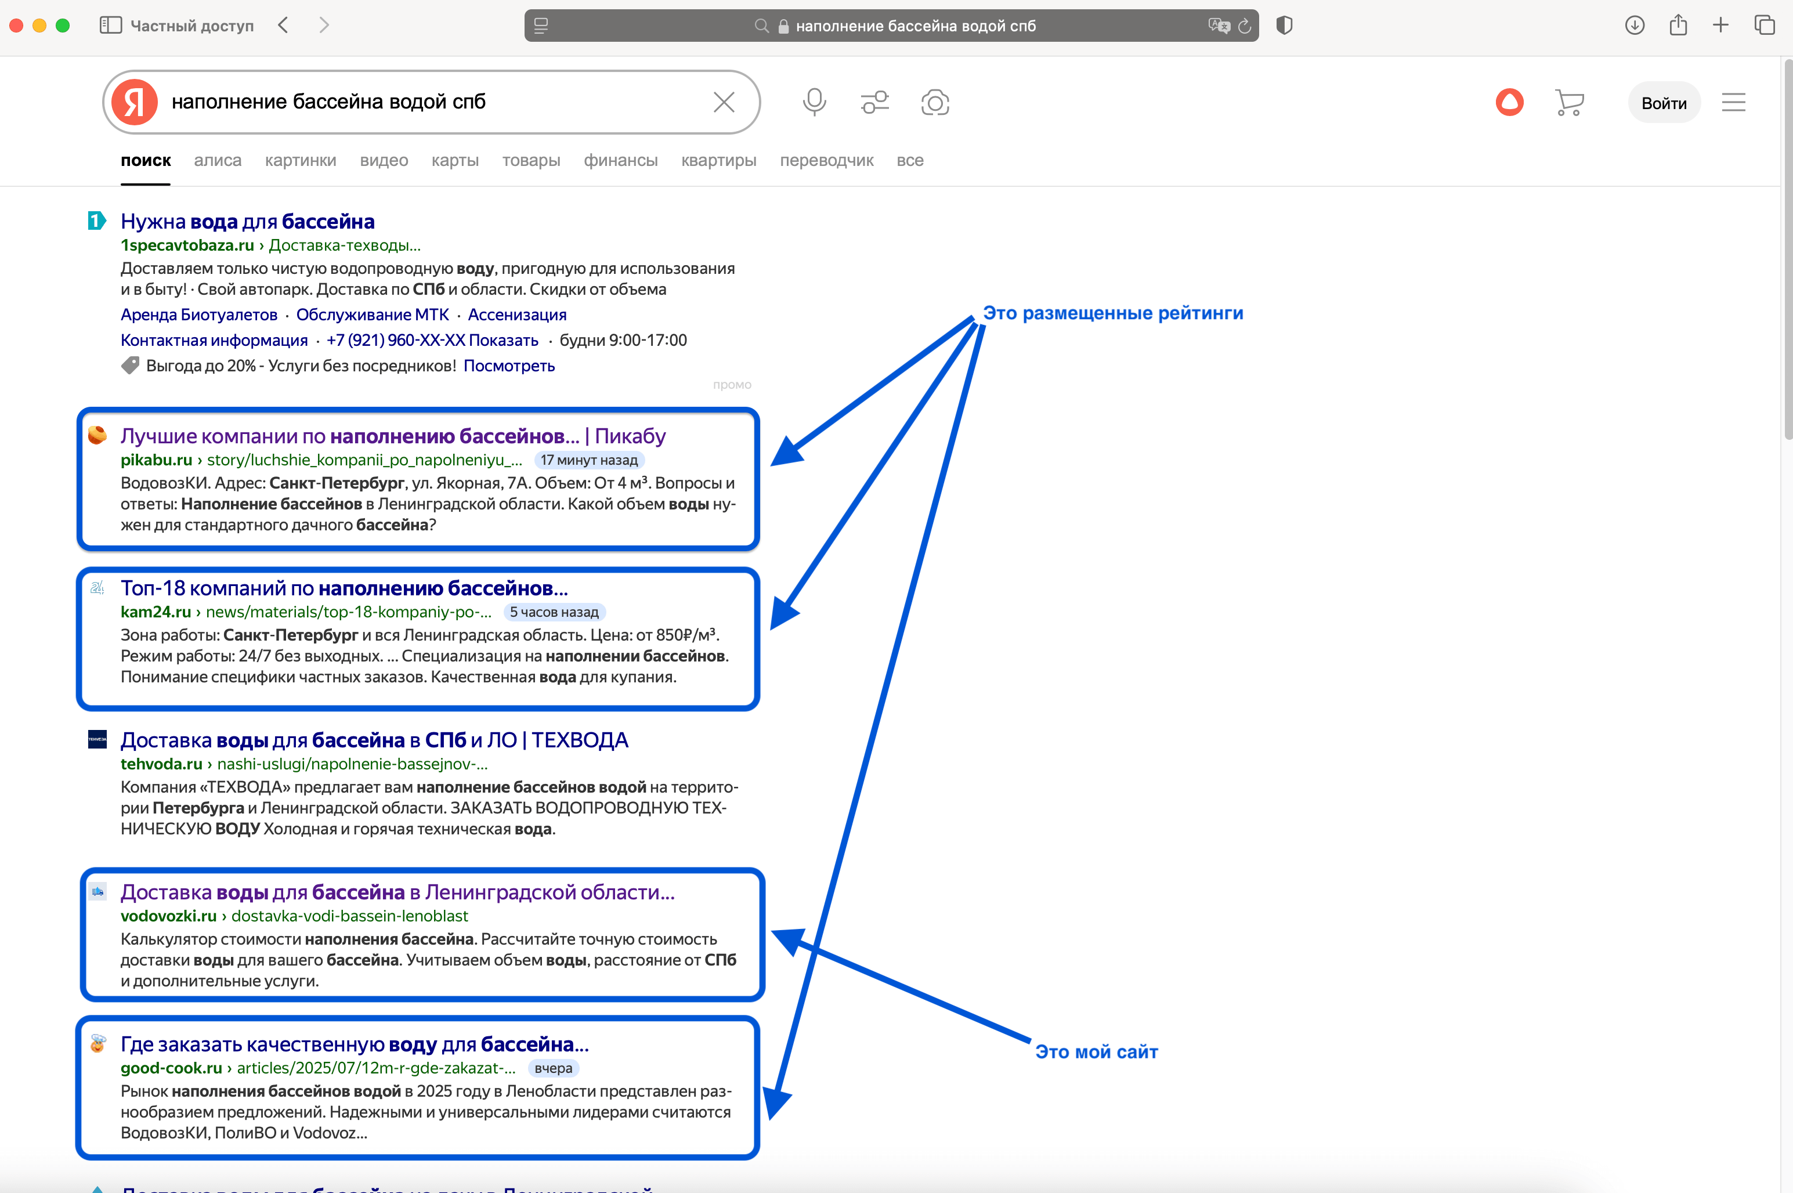Toggle the privacy shield report icon
The height and width of the screenshot is (1193, 1793).
pyautogui.click(x=1284, y=25)
